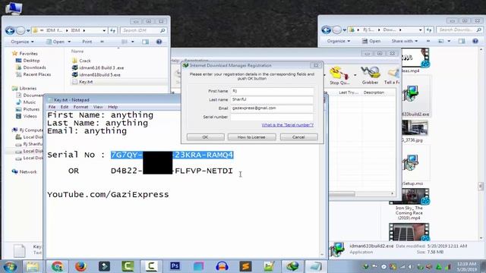
Task: Open the 'What is the Serial number?' link
Action: click(x=287, y=125)
